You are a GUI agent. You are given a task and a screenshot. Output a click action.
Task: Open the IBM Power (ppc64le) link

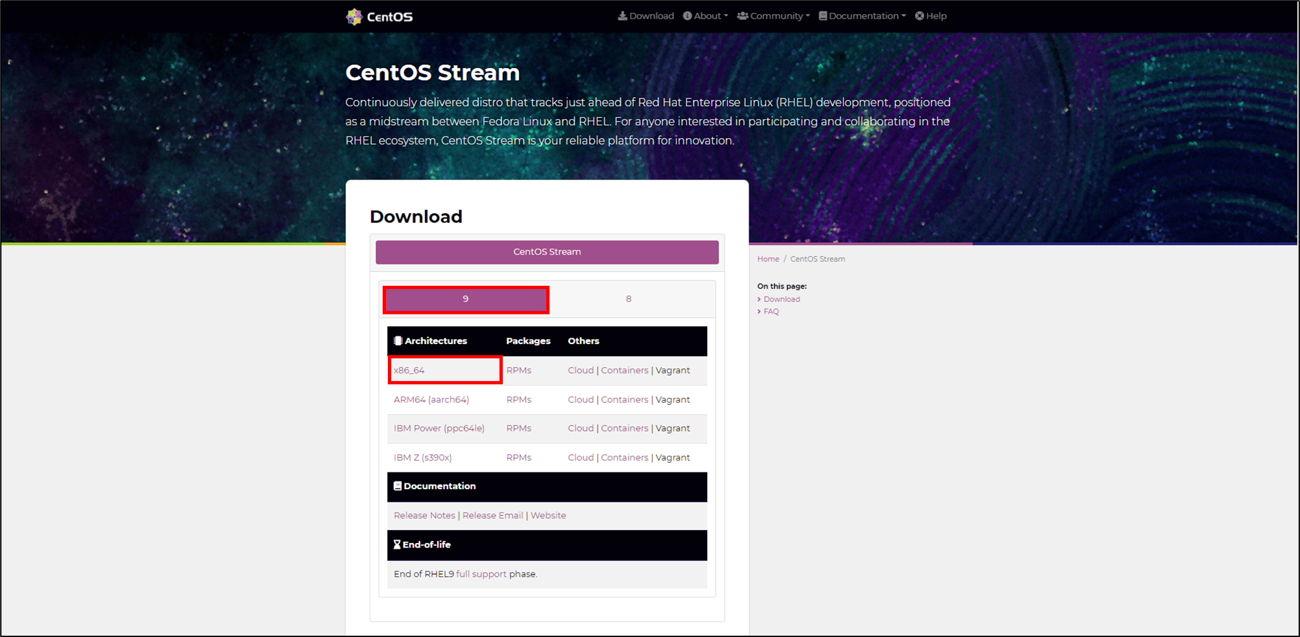pyautogui.click(x=439, y=428)
